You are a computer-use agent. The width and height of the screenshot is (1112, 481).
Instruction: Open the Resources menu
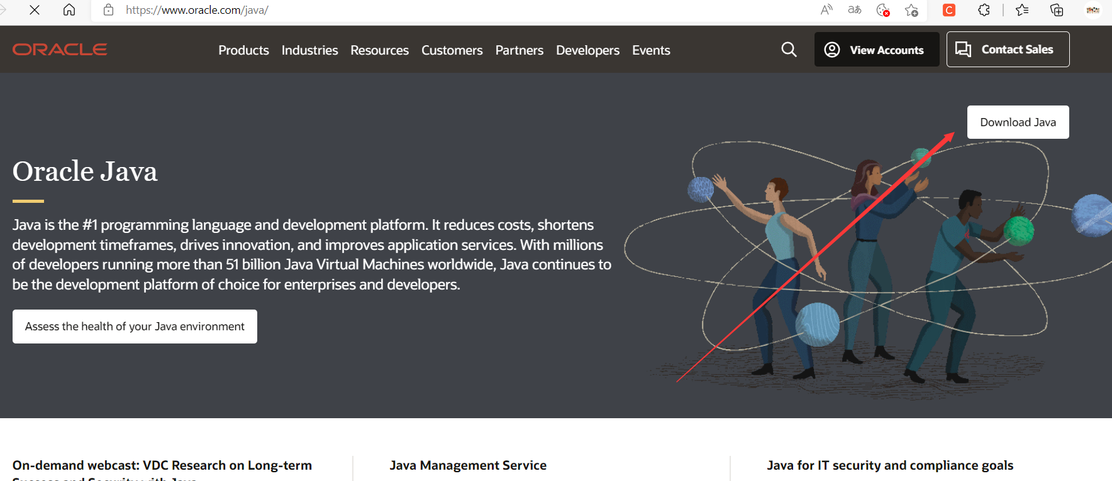click(379, 50)
